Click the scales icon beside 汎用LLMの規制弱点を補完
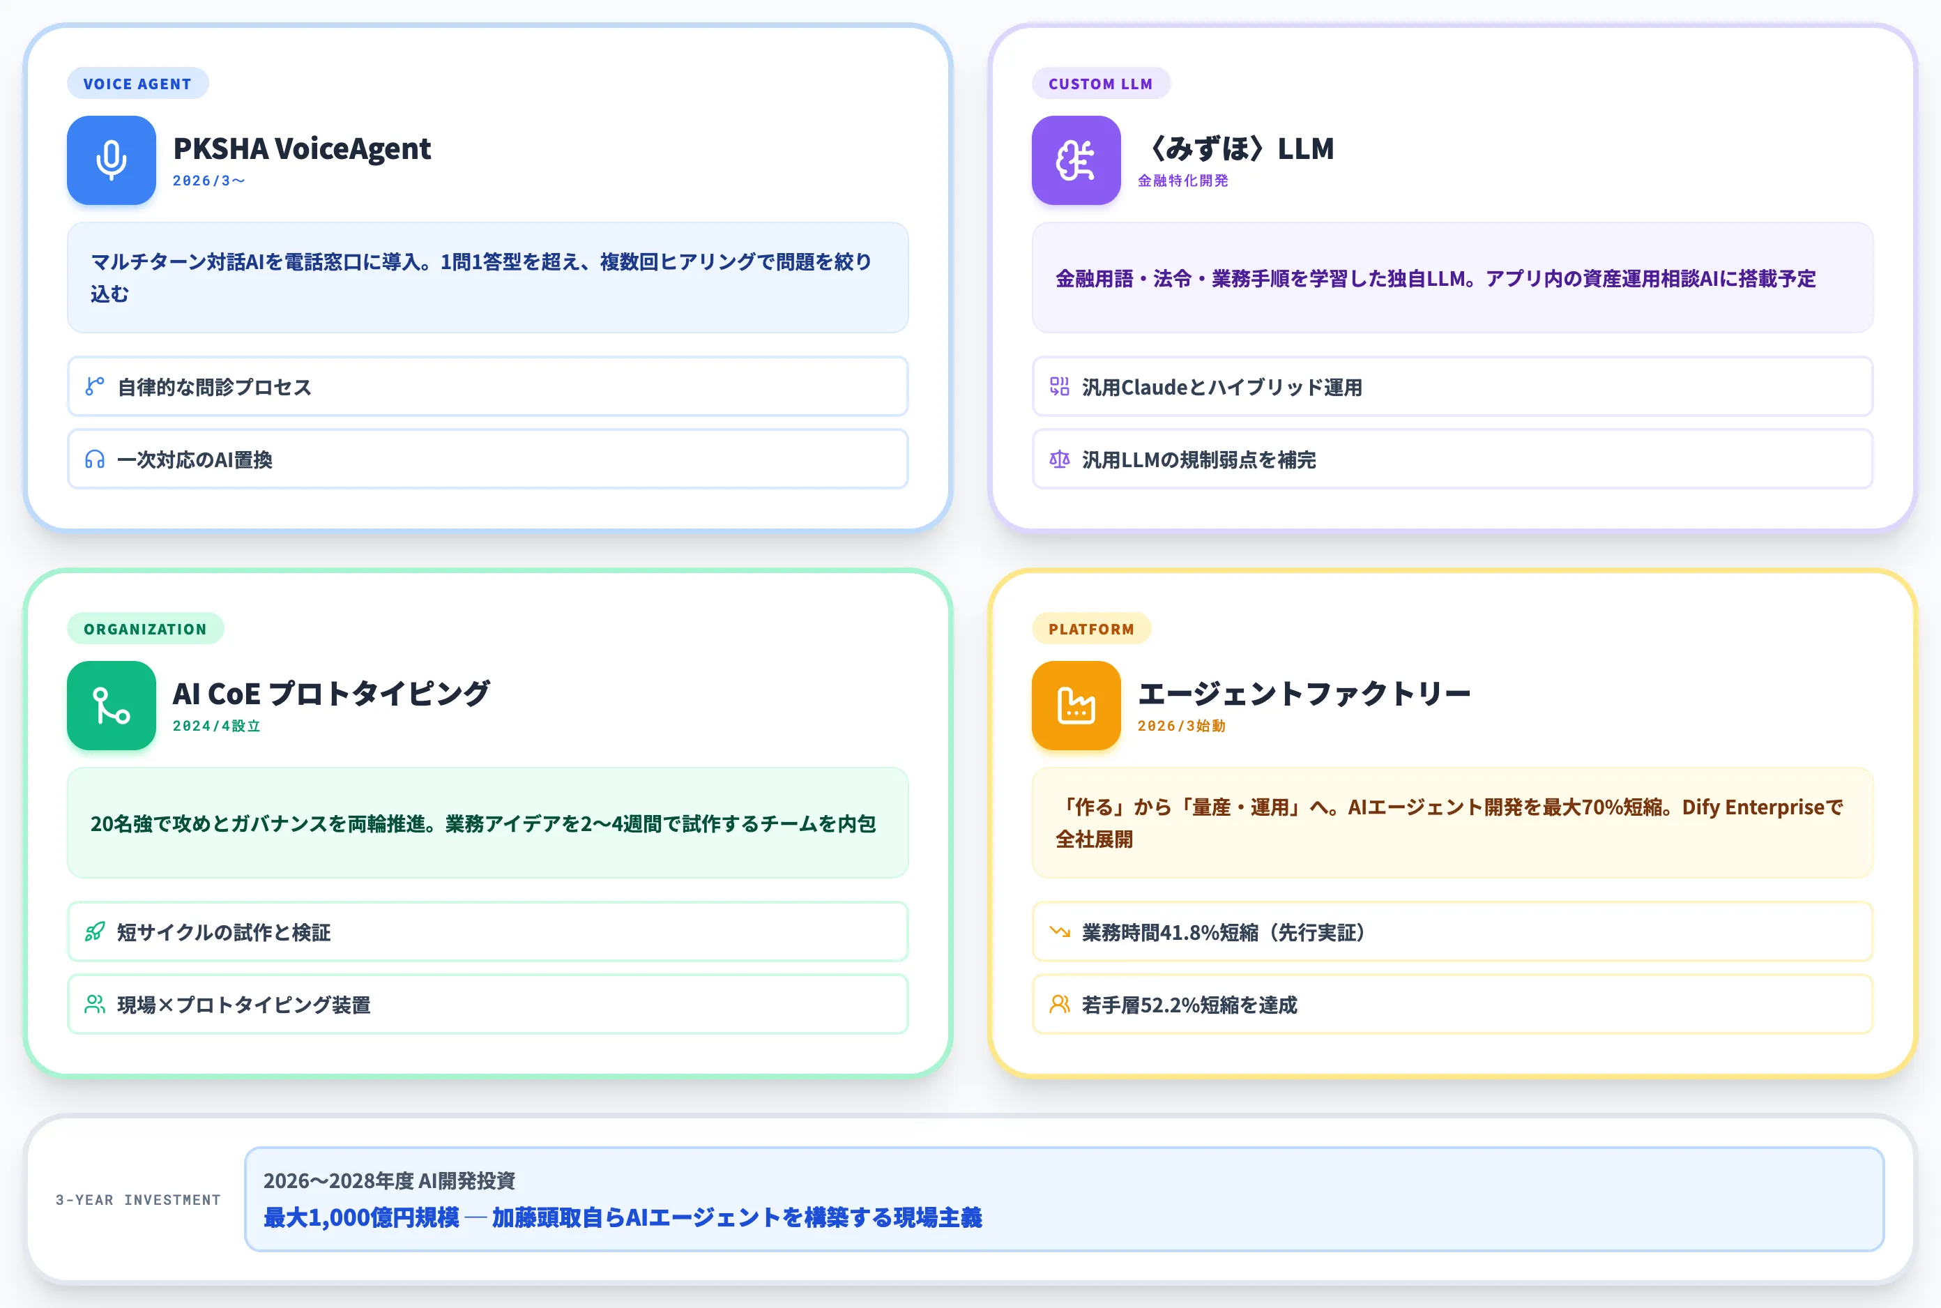1941x1308 pixels. [1059, 459]
